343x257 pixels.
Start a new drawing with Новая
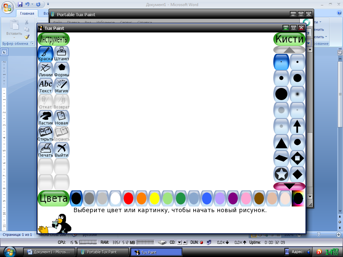[62, 118]
